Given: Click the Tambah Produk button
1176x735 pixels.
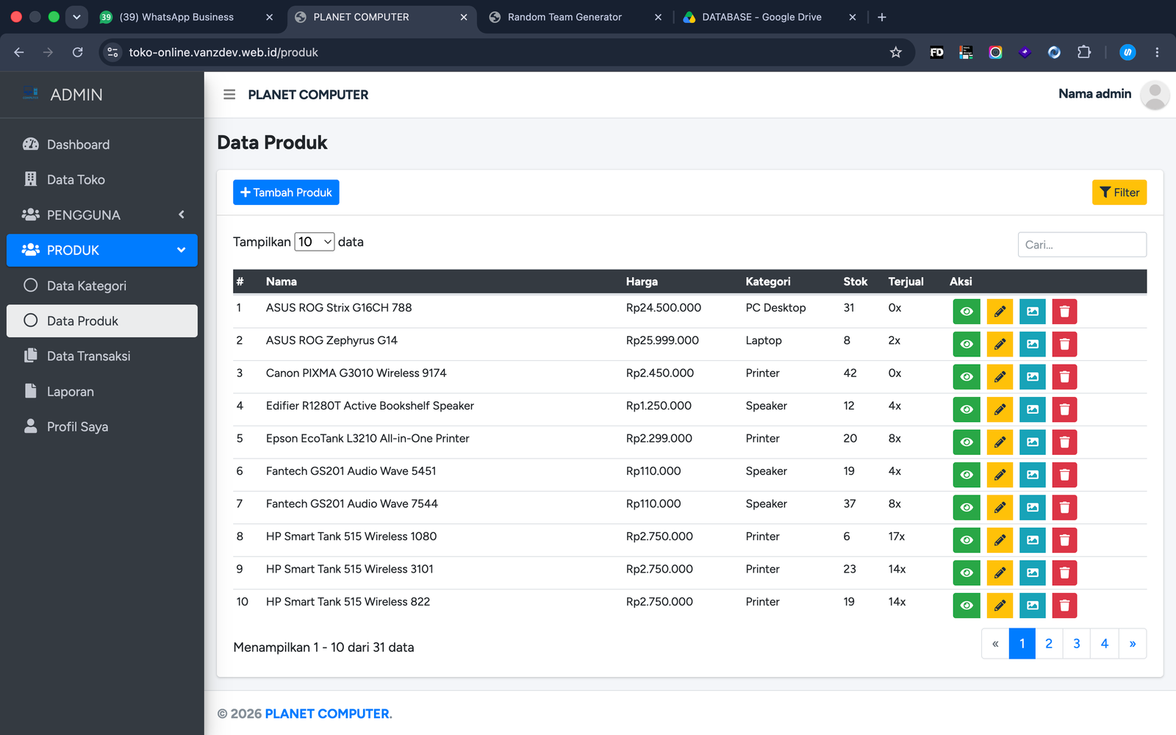Looking at the screenshot, I should click(x=286, y=193).
